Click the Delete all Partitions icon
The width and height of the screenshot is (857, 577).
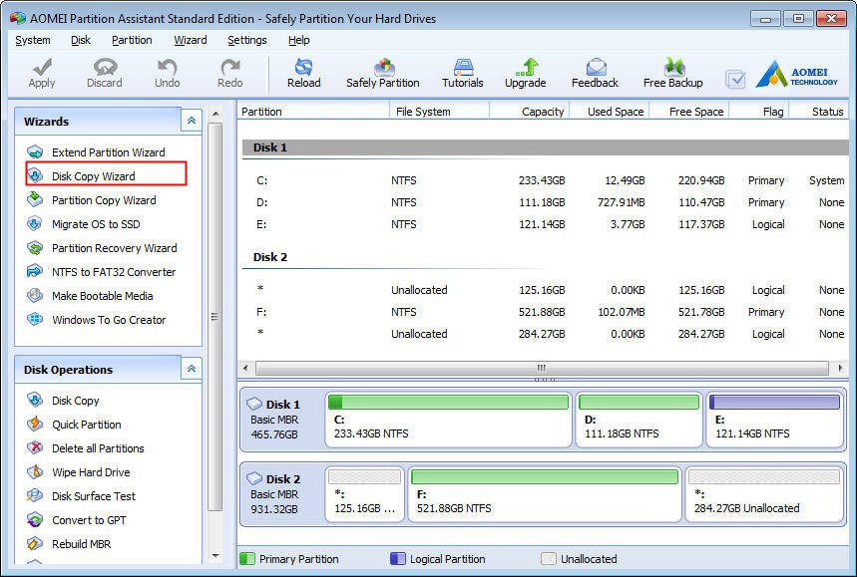pos(35,448)
